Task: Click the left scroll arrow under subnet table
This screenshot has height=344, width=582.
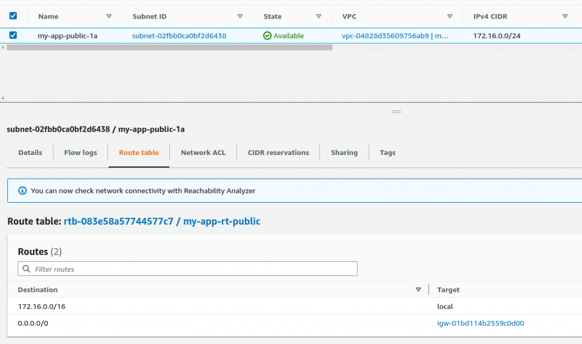Action: [3, 48]
